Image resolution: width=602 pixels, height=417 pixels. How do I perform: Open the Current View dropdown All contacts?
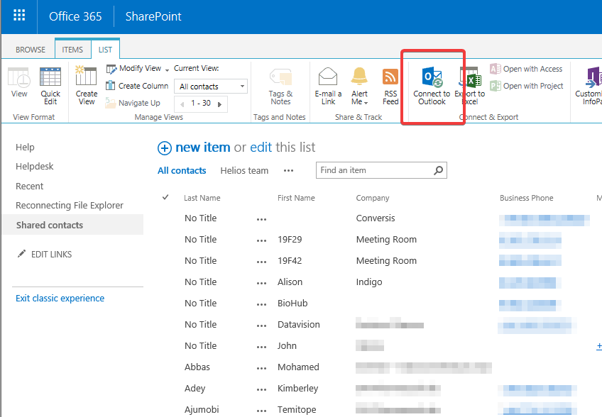click(x=211, y=87)
